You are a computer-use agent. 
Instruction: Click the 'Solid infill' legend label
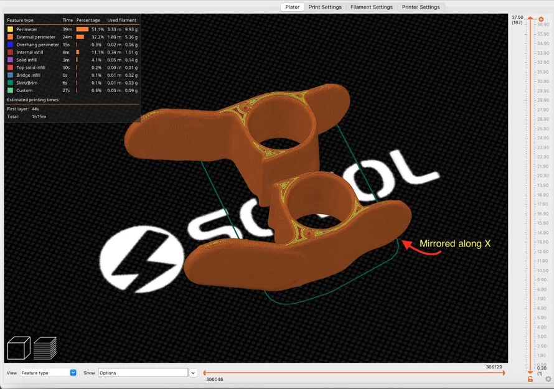pos(26,60)
